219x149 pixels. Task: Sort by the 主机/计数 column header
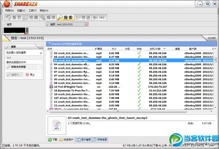click(x=155, y=49)
